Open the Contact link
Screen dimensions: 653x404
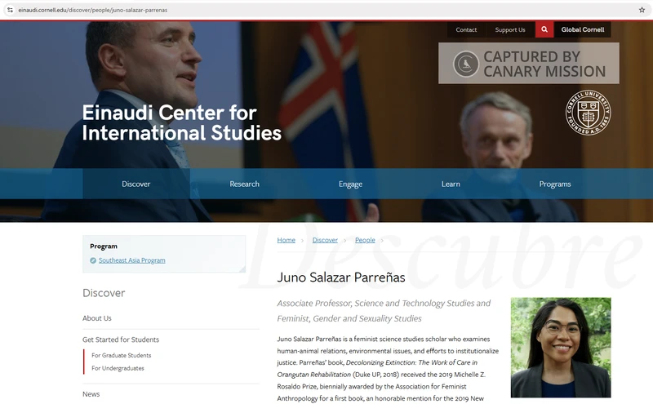point(466,29)
